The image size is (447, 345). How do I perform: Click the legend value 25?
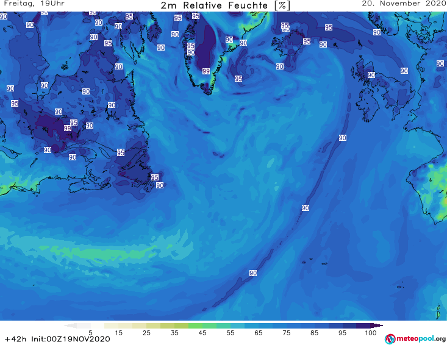[x=146, y=332]
